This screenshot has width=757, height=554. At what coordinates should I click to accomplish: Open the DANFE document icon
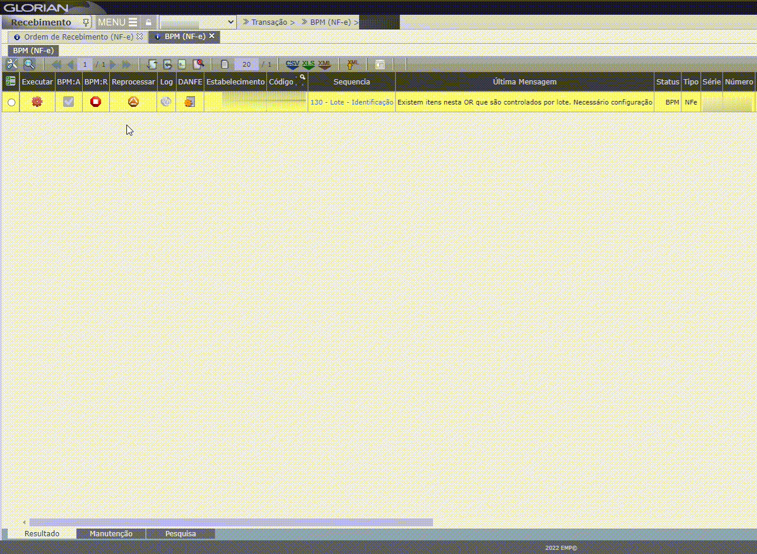click(190, 102)
